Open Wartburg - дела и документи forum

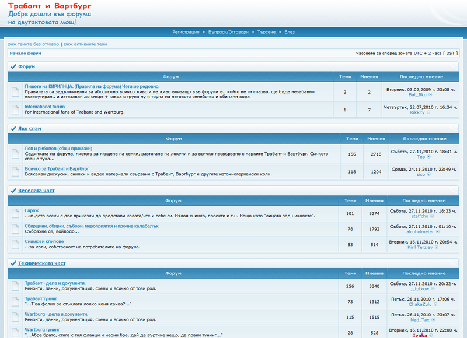point(56,314)
